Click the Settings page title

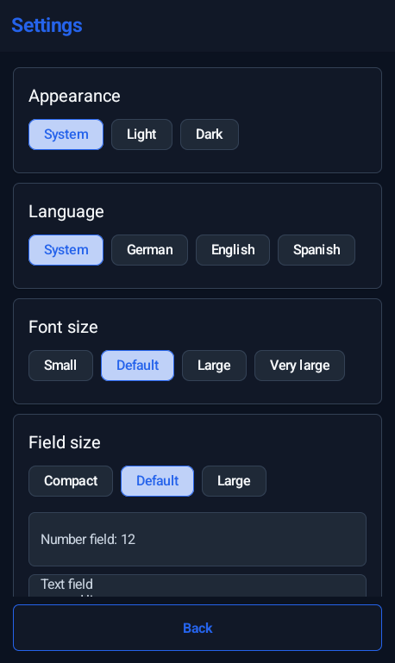click(x=47, y=25)
